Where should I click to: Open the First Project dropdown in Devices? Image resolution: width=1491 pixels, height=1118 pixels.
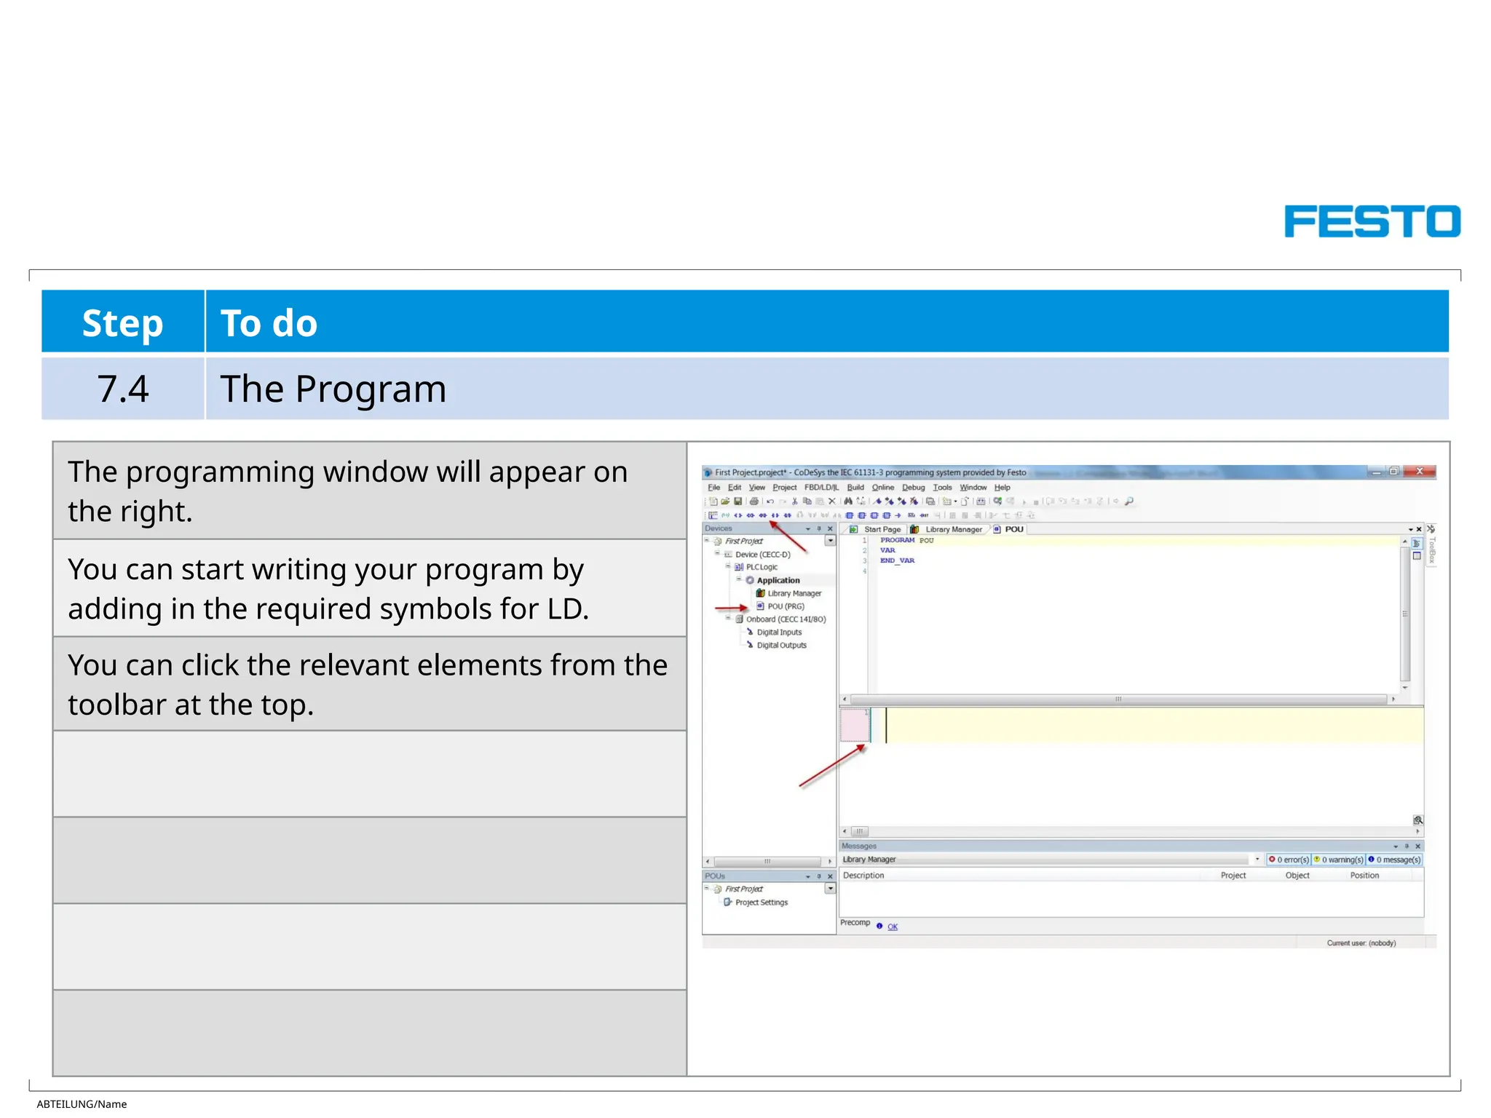click(830, 541)
